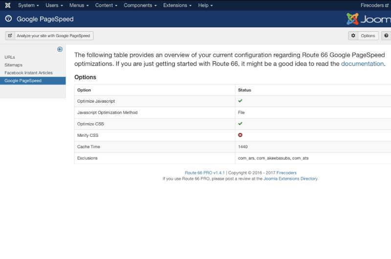
Task: Click the green checkmark for Optimize CSS
Action: 240,124
